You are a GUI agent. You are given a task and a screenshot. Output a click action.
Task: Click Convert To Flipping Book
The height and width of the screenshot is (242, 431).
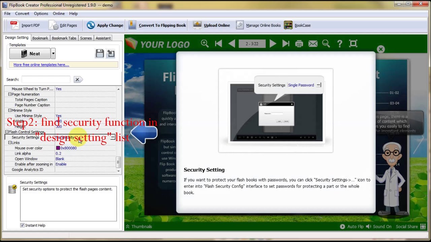pyautogui.click(x=157, y=25)
